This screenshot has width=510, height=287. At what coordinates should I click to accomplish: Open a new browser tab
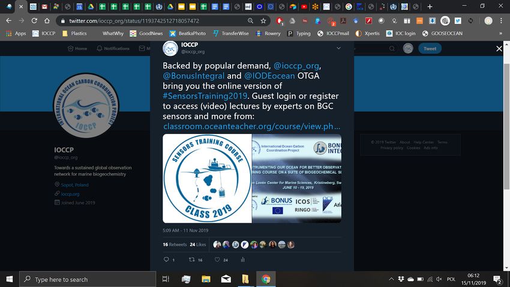pyautogui.click(x=430, y=7)
